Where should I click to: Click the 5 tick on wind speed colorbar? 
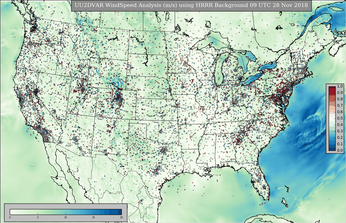click(x=38, y=217)
